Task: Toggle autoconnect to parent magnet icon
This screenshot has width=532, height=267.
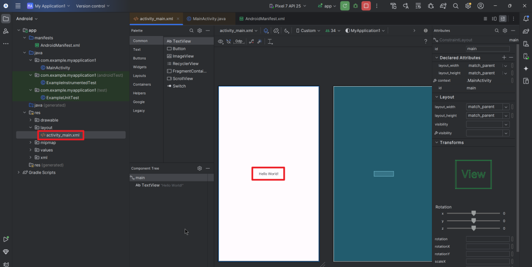Action: point(229,41)
